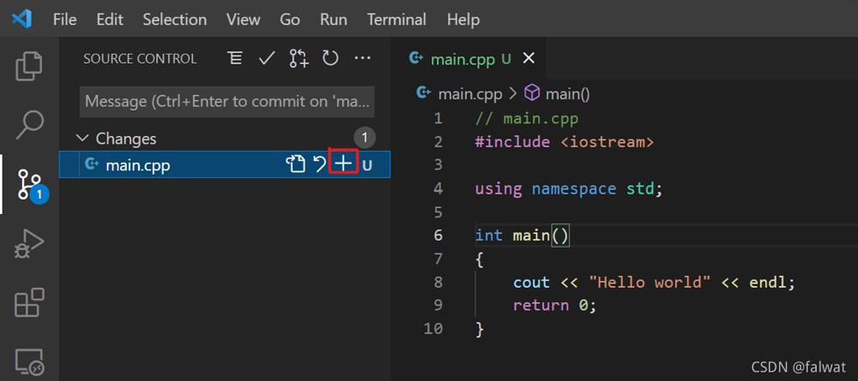Open the Run and Debug view

pos(29,243)
